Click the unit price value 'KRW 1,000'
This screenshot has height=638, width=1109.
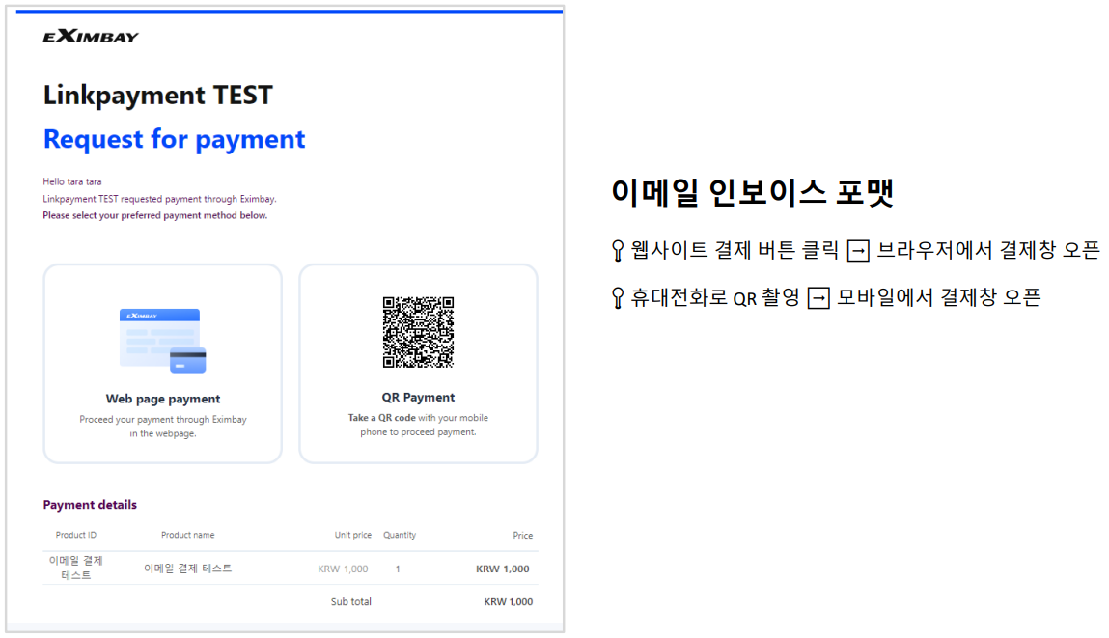(343, 569)
